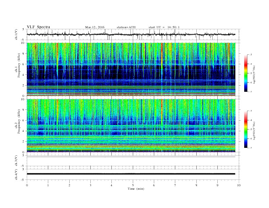Click the "1" minute tick label on time axis
The height and width of the screenshot is (208, 269).
[48, 185]
